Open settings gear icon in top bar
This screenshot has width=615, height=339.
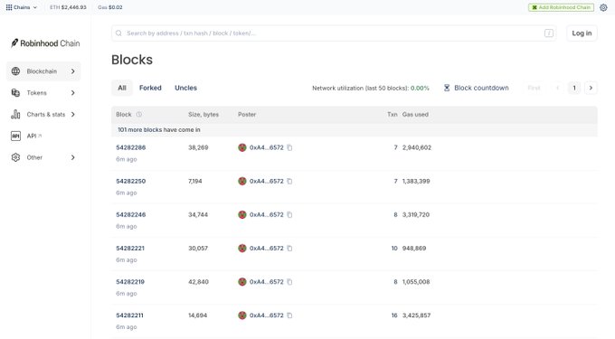[x=603, y=7]
